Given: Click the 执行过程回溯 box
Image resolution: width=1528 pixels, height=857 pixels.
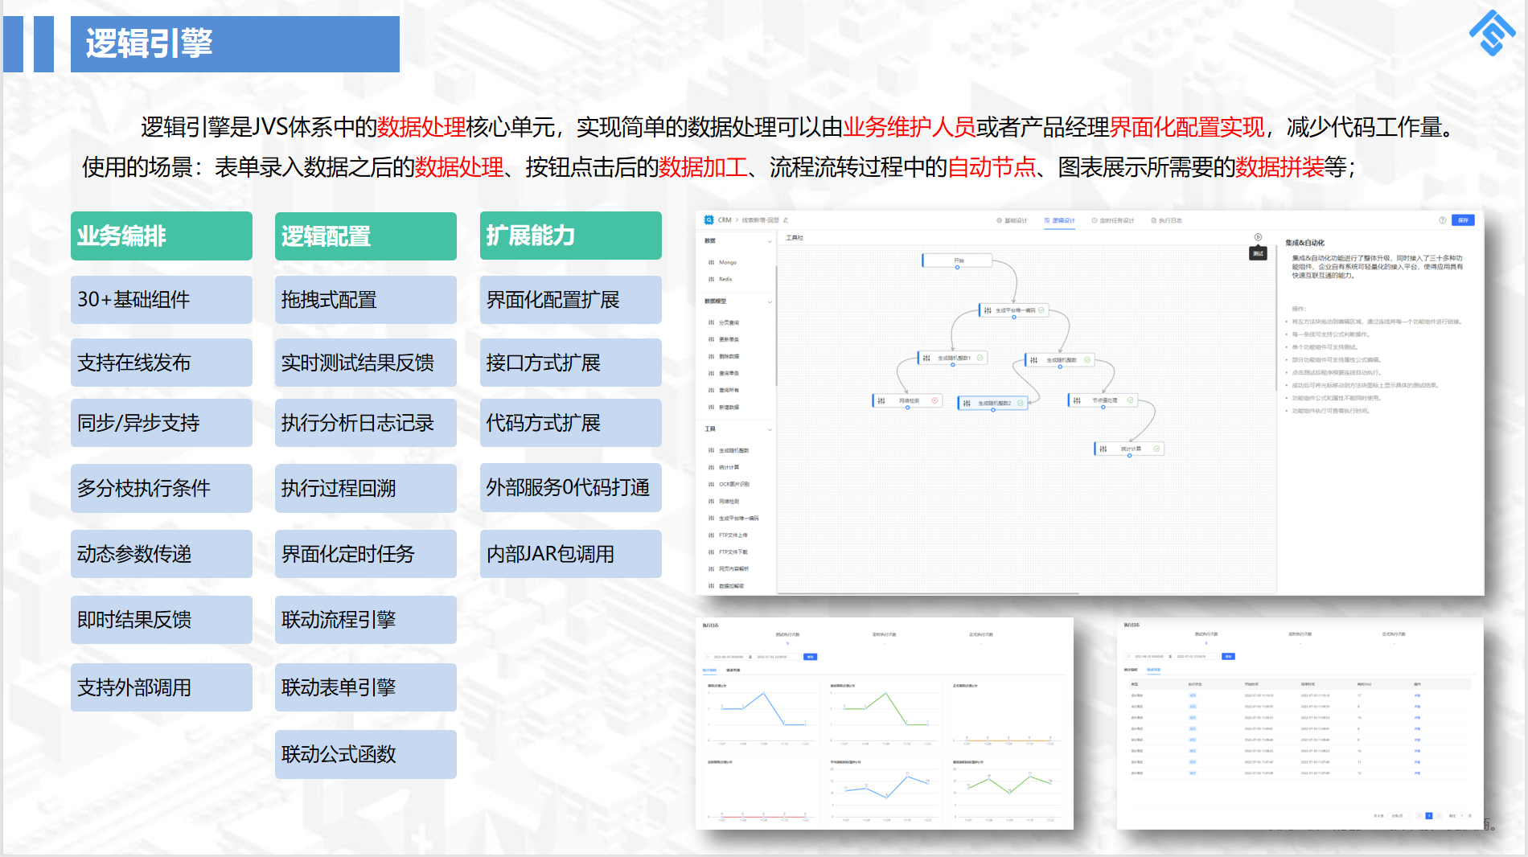Looking at the screenshot, I should coord(366,488).
